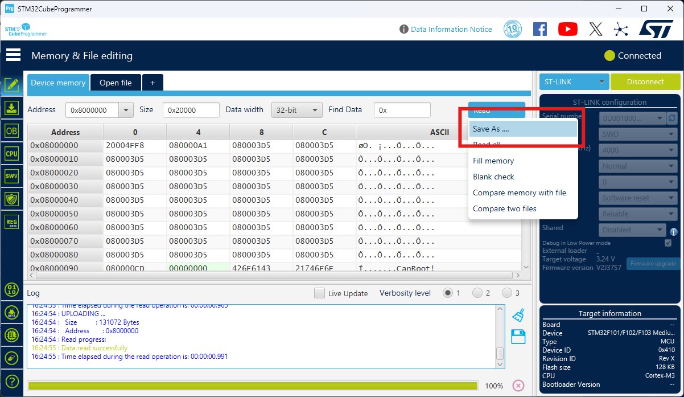Click the Size input field 0x20000
Image resolution: width=684 pixels, height=397 pixels.
click(191, 110)
